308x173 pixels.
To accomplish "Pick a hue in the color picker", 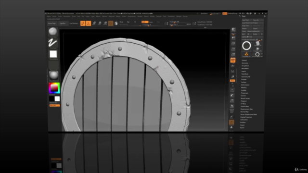I will coord(54,88).
